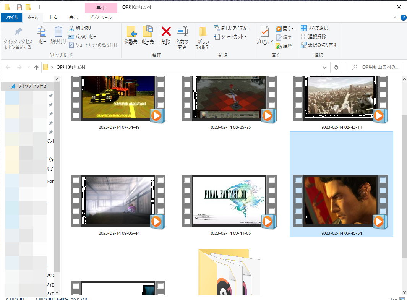Open the Properties checkmark icon
Viewport: 407px width, 300px height.
pyautogui.click(x=264, y=32)
